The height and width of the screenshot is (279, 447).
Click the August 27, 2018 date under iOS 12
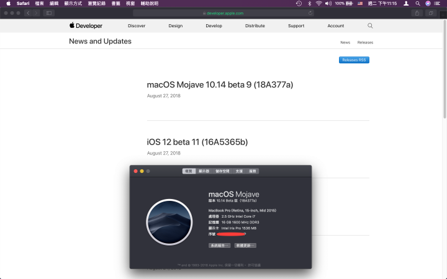pyautogui.click(x=164, y=153)
